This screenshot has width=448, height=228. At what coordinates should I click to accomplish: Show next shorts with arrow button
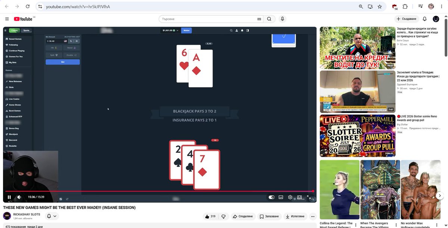[440, 196]
